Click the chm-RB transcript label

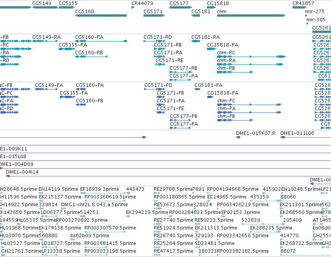226,68
